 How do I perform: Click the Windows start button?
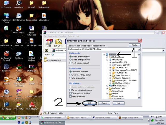coord(8,118)
